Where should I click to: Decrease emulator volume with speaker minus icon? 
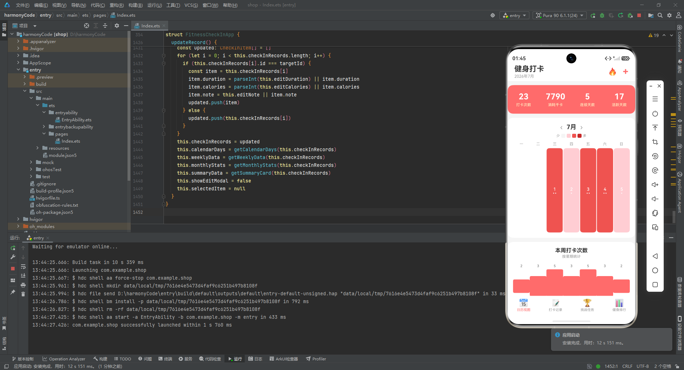coord(655,199)
